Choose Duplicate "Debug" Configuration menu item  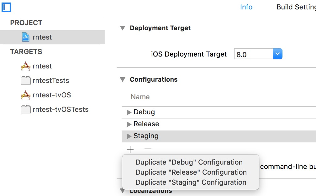189,162
